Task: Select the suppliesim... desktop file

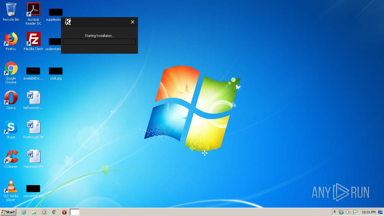Action: (x=54, y=15)
